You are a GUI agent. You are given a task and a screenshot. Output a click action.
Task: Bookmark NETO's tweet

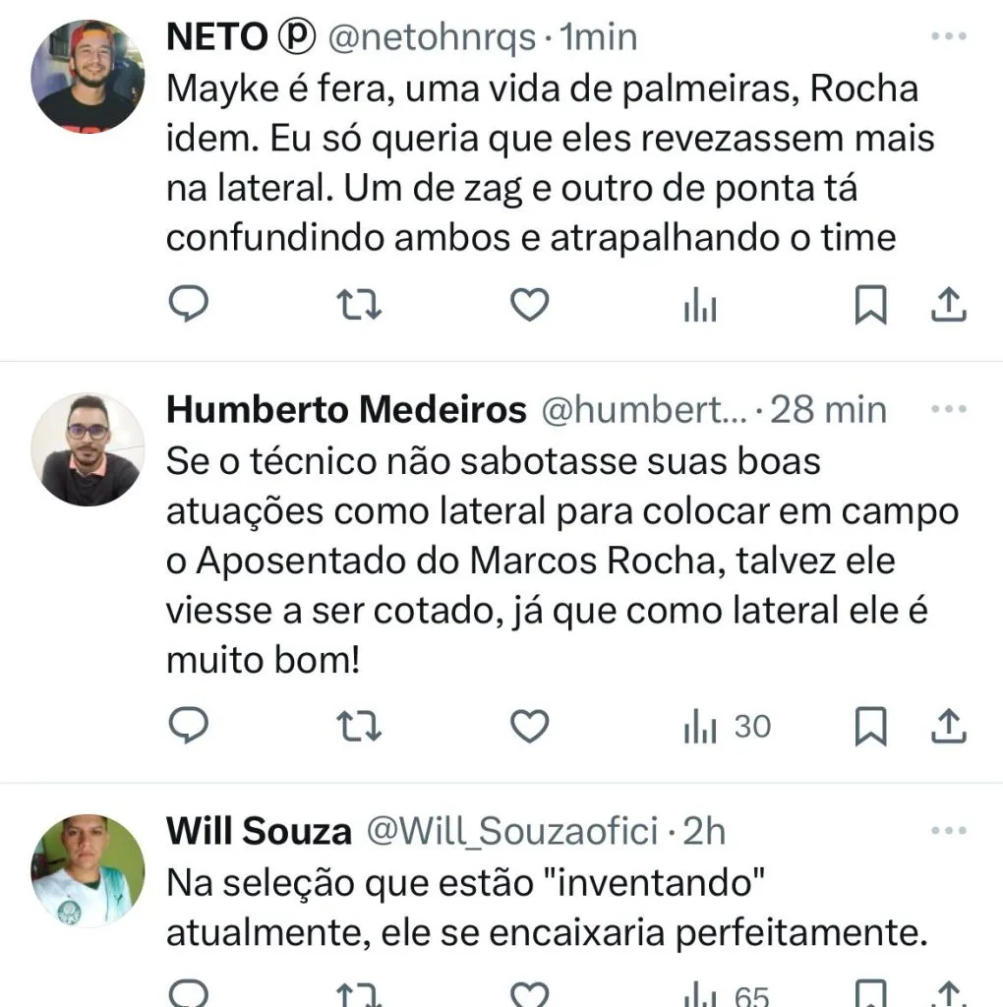(x=870, y=307)
